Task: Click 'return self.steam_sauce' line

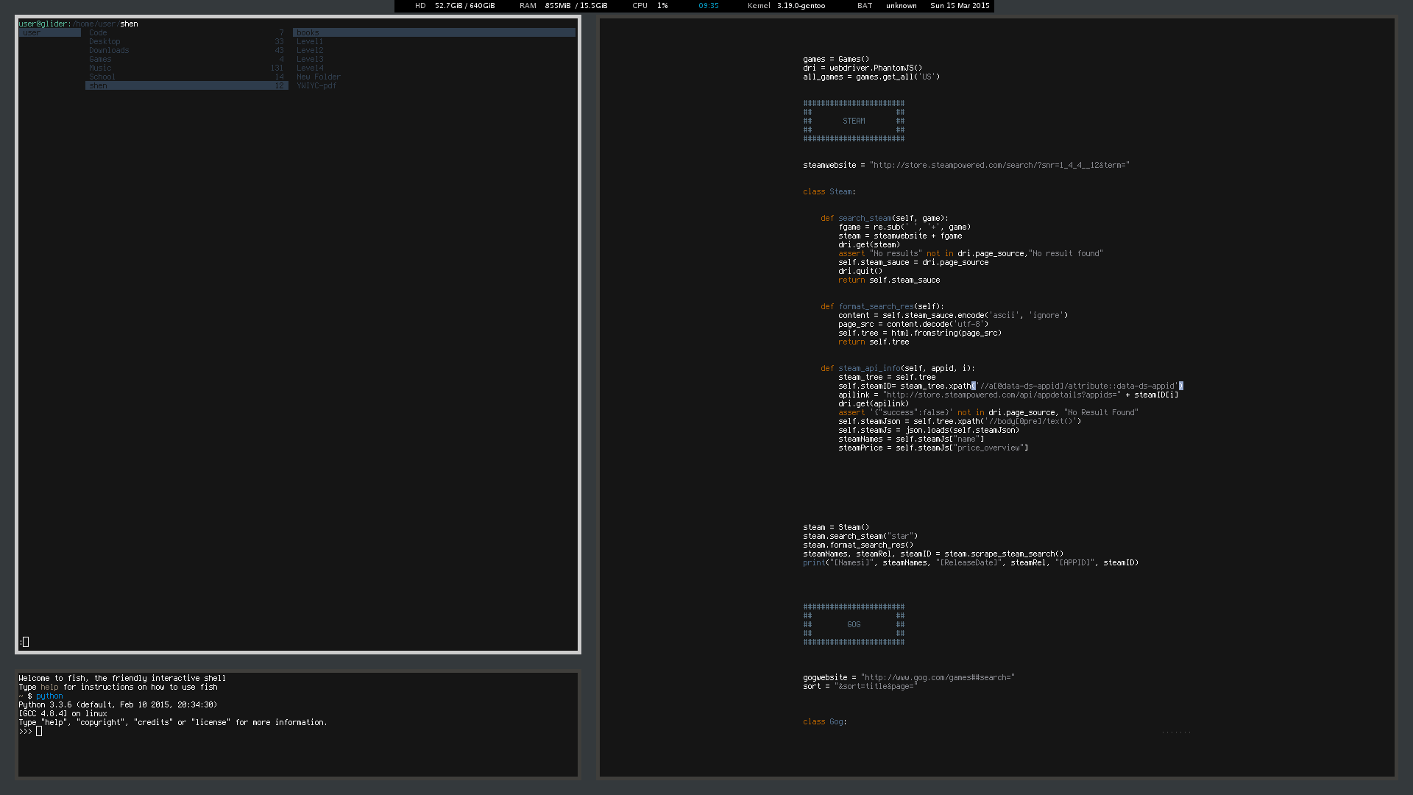Action: 889,280
